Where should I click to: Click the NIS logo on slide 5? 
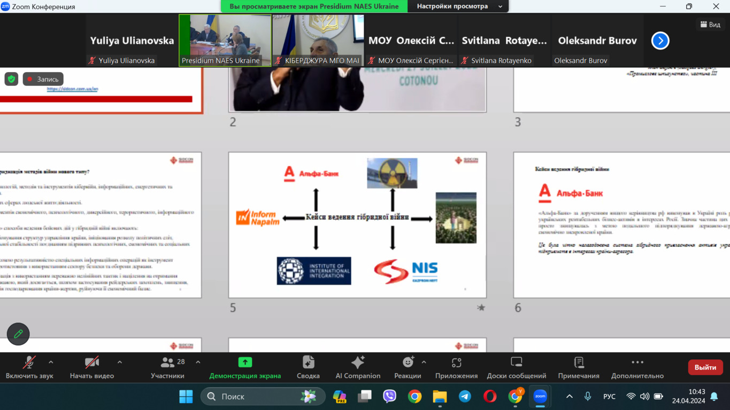pos(406,271)
